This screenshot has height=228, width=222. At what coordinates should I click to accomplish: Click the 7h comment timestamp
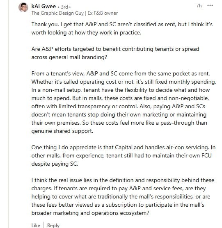(199, 6)
